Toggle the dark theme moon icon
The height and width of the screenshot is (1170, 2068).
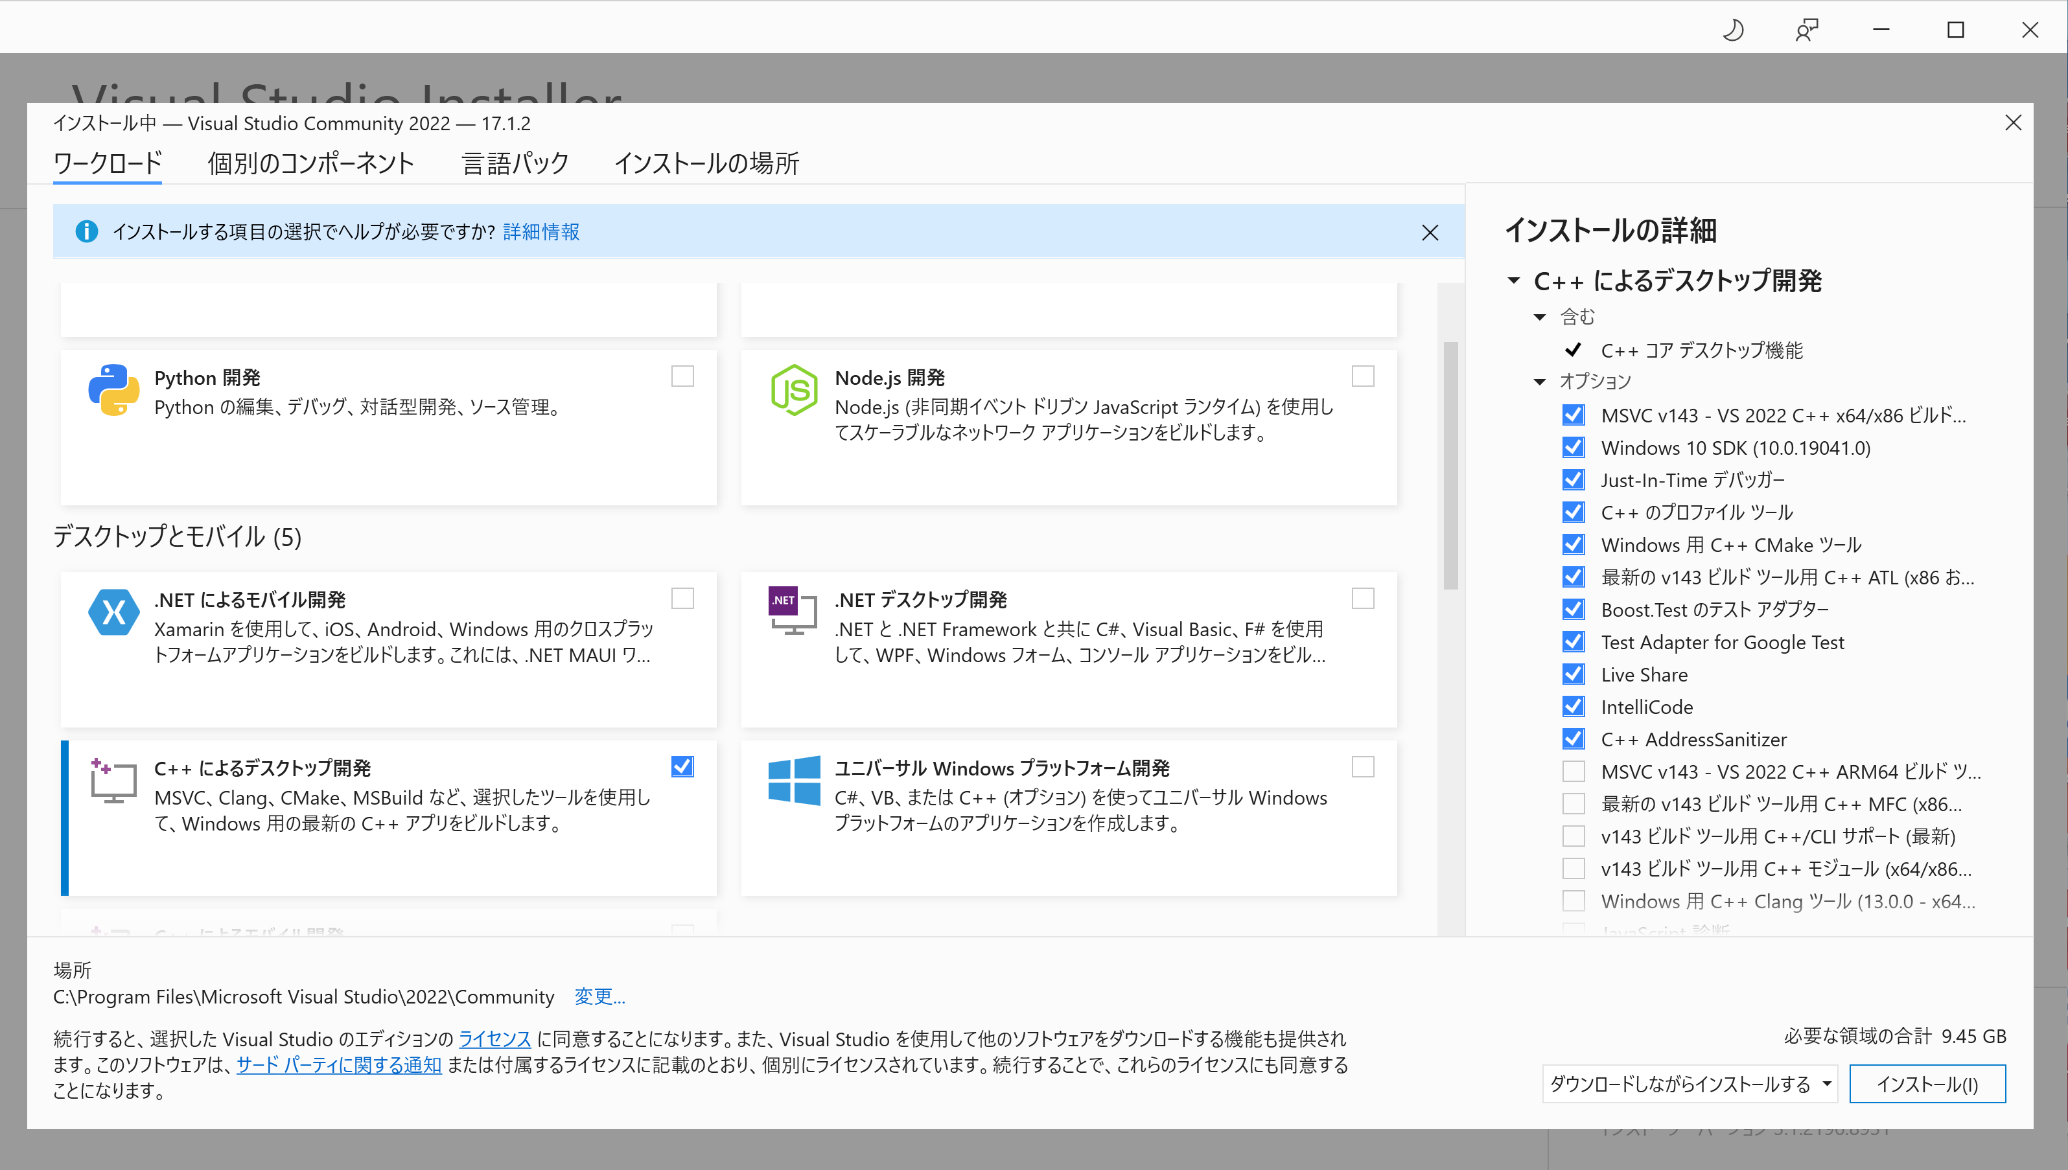pyautogui.click(x=1734, y=30)
